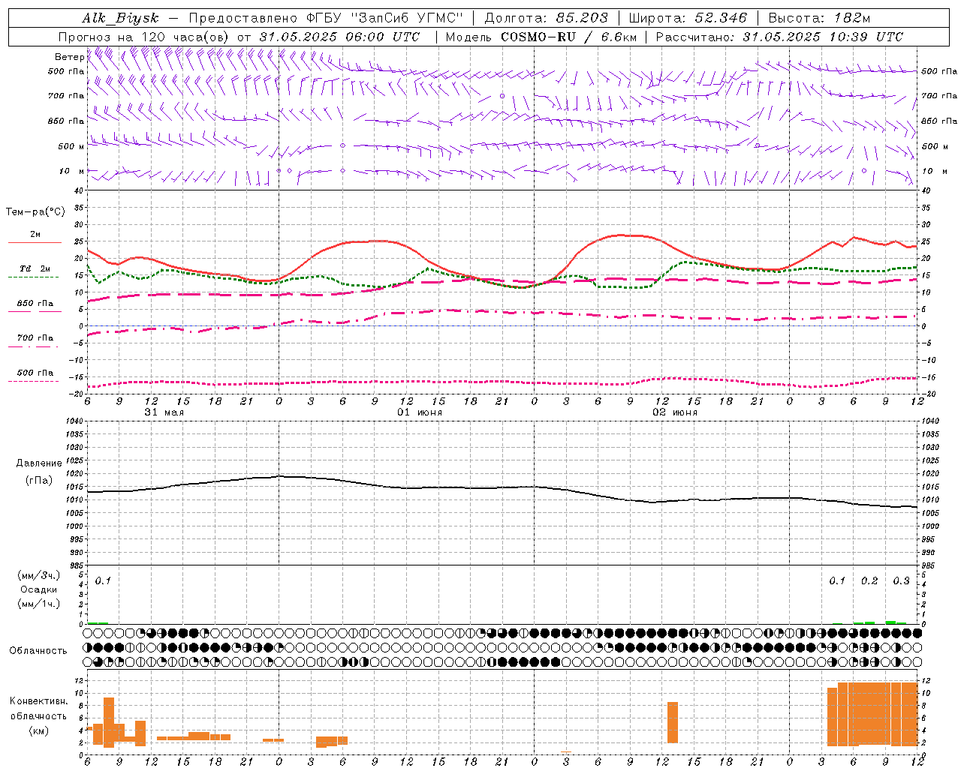
Task: Click the (гПа) unit label under Давление
Action: pos(38,480)
